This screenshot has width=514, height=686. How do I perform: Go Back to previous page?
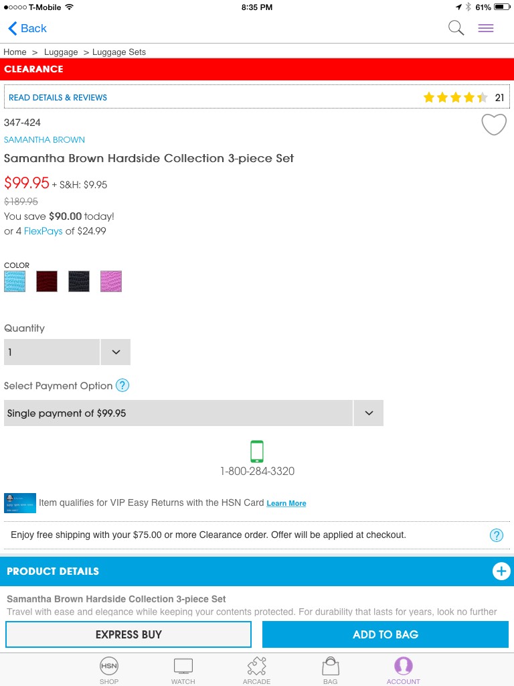coord(27,28)
